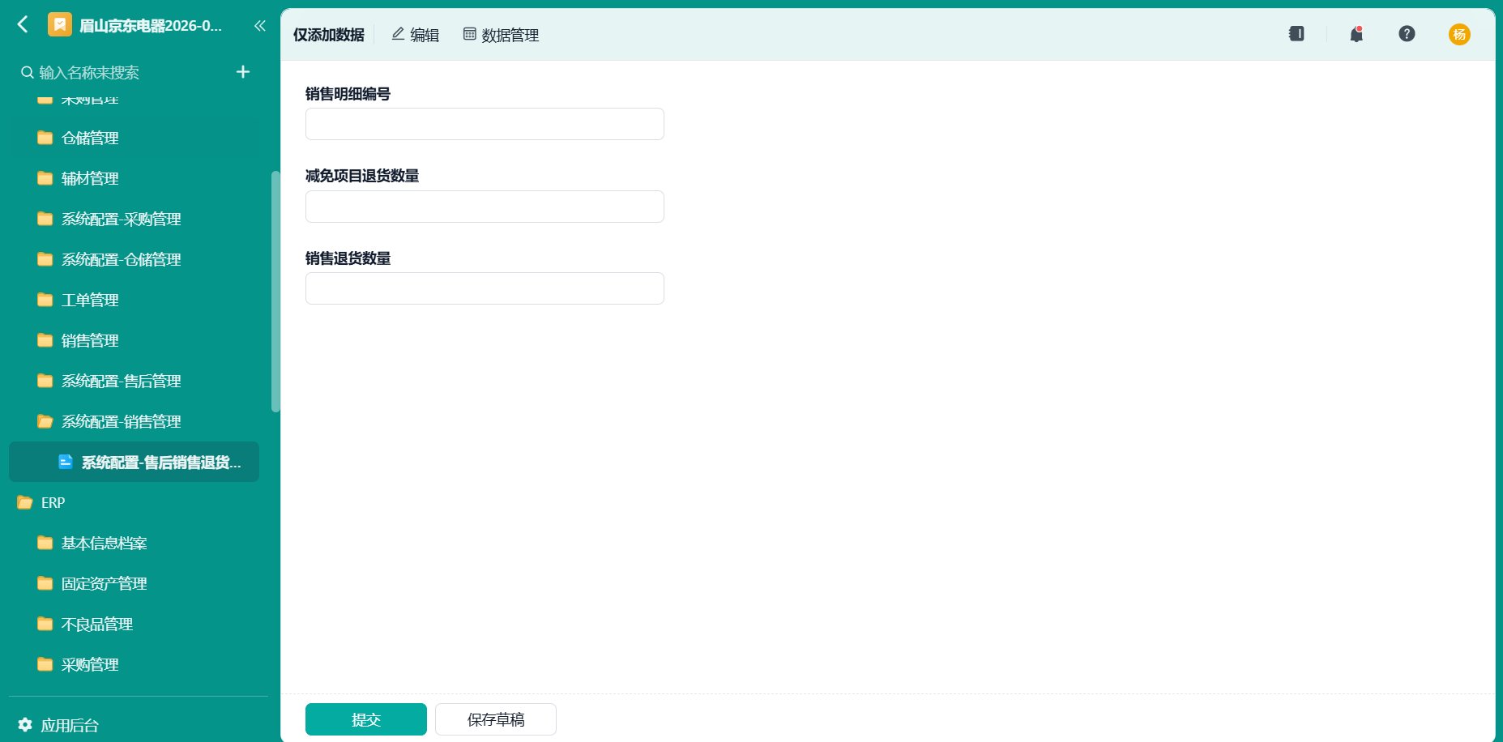The width and height of the screenshot is (1503, 742).
Task: Select 系统配置-售后销售退货 form item
Action: click(135, 462)
